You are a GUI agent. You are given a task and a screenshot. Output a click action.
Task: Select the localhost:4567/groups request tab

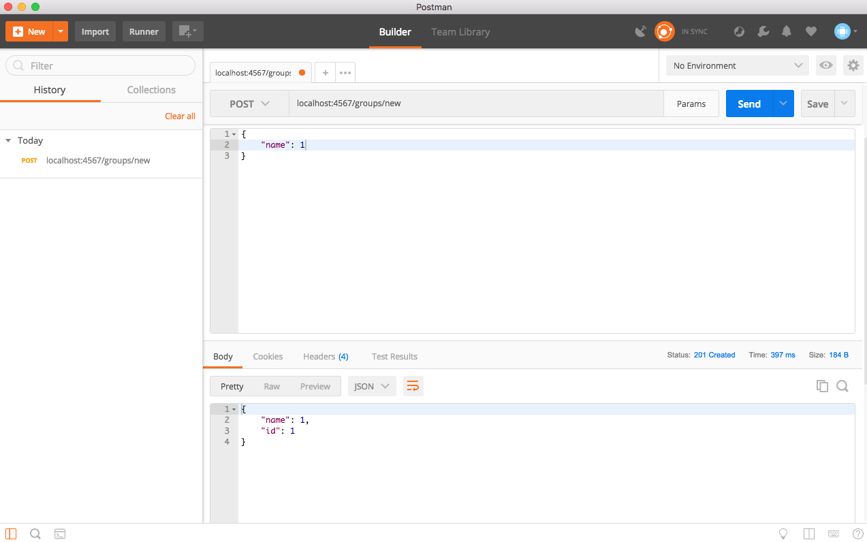point(260,72)
